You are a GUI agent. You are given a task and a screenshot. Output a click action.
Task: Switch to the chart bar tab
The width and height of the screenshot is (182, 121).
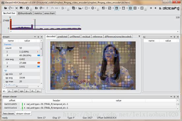coord(9,13)
